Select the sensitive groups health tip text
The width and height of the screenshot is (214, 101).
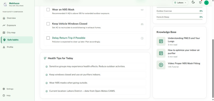pos(87,66)
